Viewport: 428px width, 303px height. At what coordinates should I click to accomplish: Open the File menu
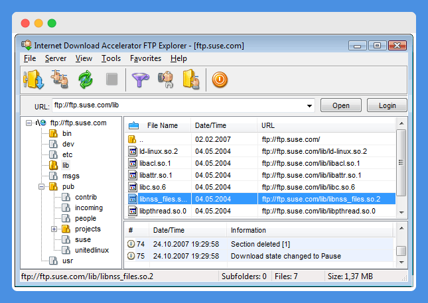point(30,58)
